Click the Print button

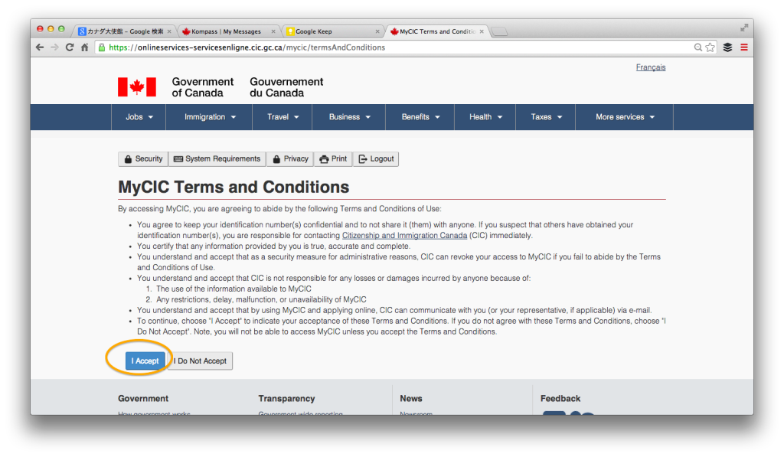click(333, 159)
